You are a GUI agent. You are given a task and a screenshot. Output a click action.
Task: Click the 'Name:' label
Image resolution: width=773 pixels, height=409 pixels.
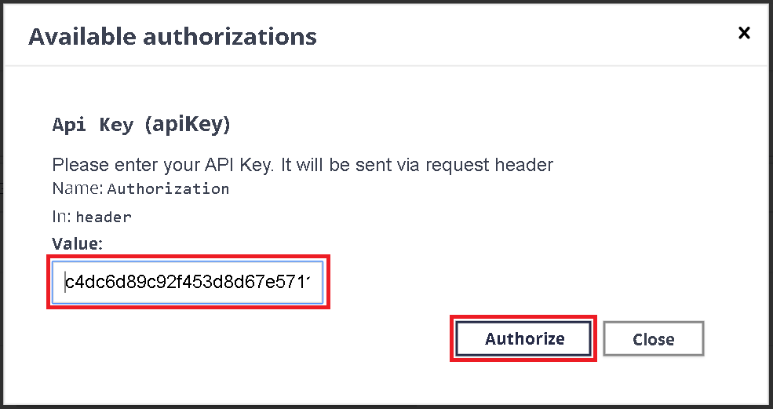(x=77, y=189)
